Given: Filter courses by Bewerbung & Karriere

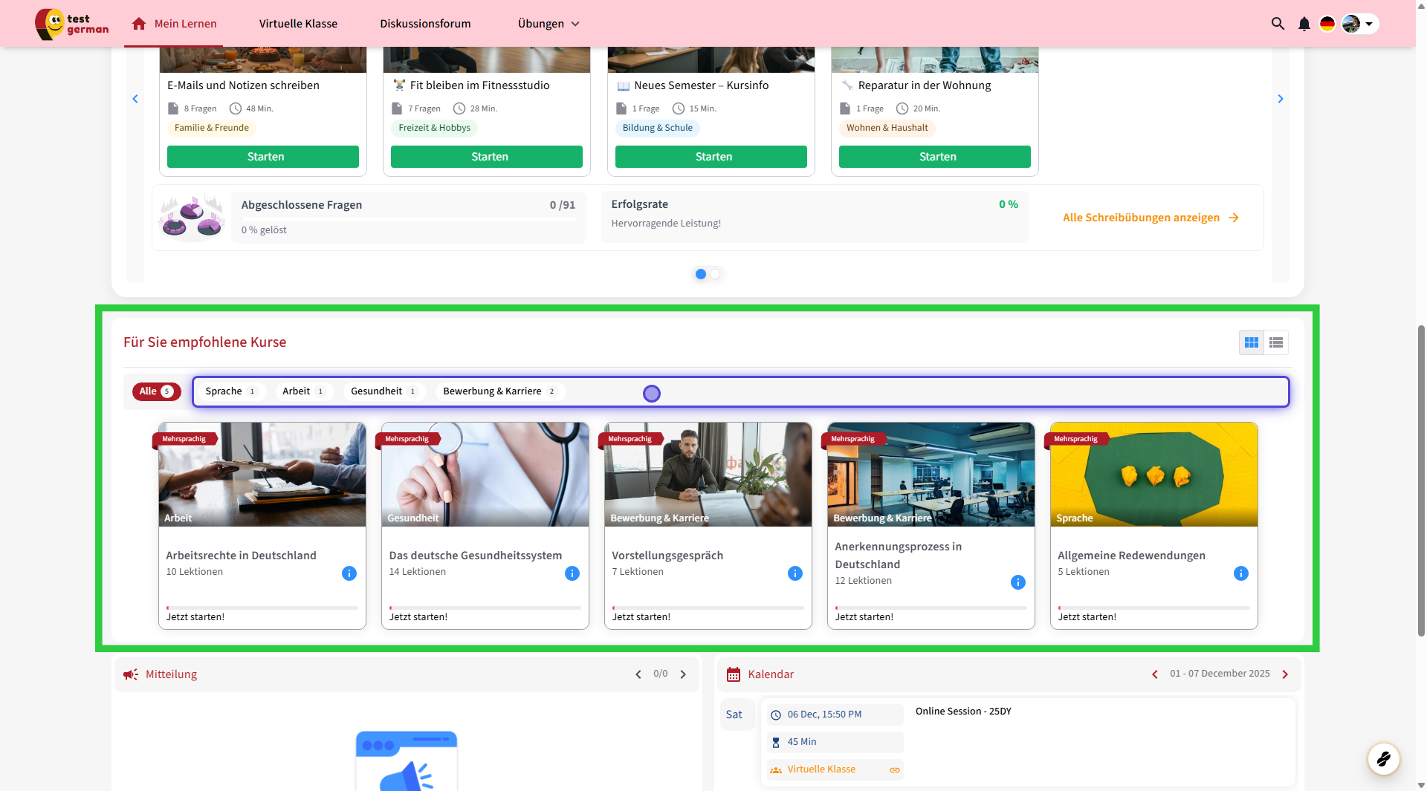Looking at the screenshot, I should 499,391.
